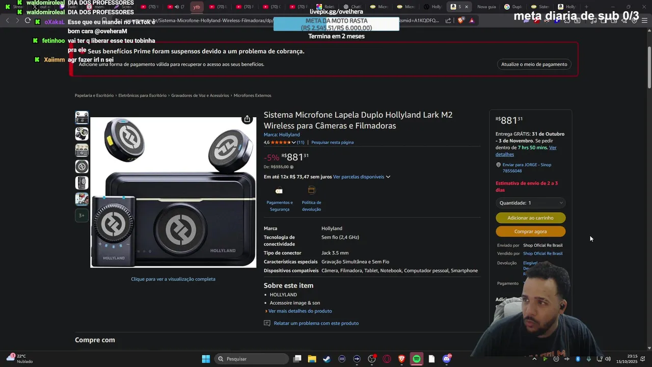Open Spotify from taskbar
Screen dimensions: 652x367
click(x=417, y=359)
